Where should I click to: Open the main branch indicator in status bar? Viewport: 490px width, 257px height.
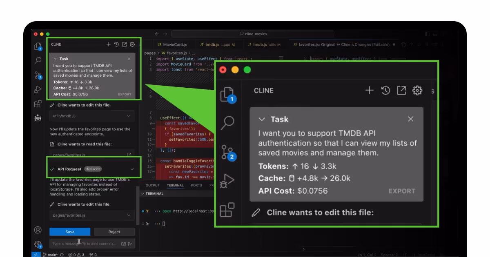(x=50, y=255)
